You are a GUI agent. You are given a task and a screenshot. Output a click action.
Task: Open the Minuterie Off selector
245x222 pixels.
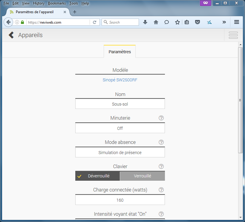click(x=120, y=128)
